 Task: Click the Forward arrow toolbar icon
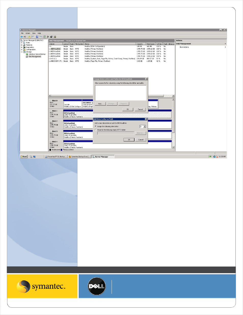[25, 37]
